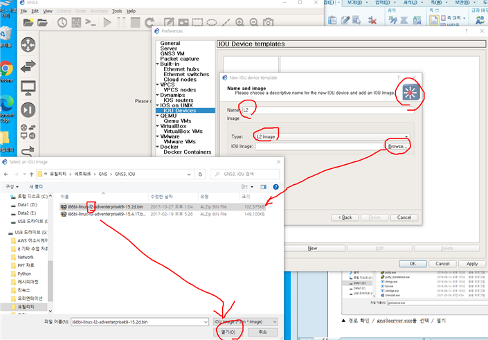The image size is (488, 340).
Task: Browse Switches in the GNS3 device sidebar
Action: tap(28, 66)
